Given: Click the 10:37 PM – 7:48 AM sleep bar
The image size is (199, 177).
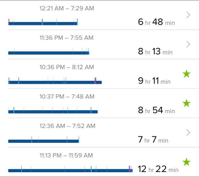Looking at the screenshot, I should point(53,110).
